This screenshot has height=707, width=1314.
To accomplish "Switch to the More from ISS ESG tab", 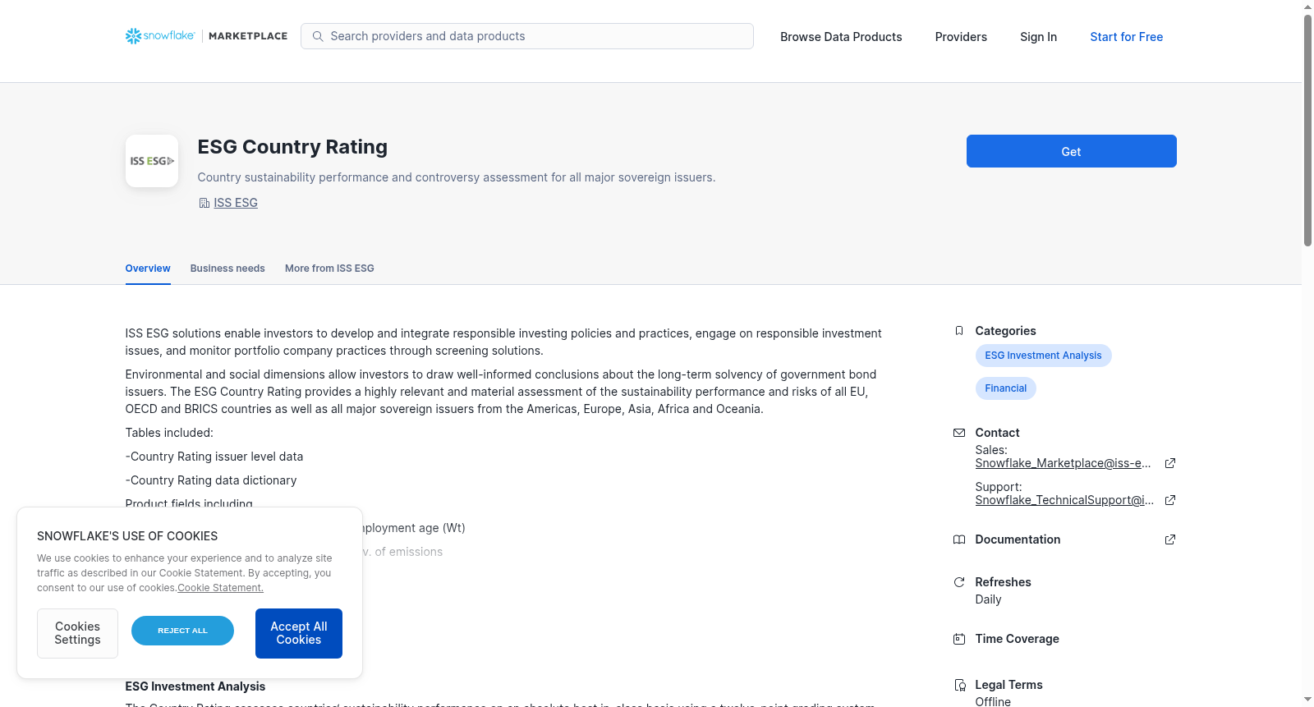I will (329, 269).
